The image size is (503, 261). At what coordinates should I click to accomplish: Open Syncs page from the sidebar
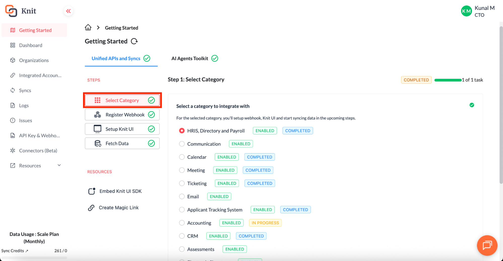point(34,90)
